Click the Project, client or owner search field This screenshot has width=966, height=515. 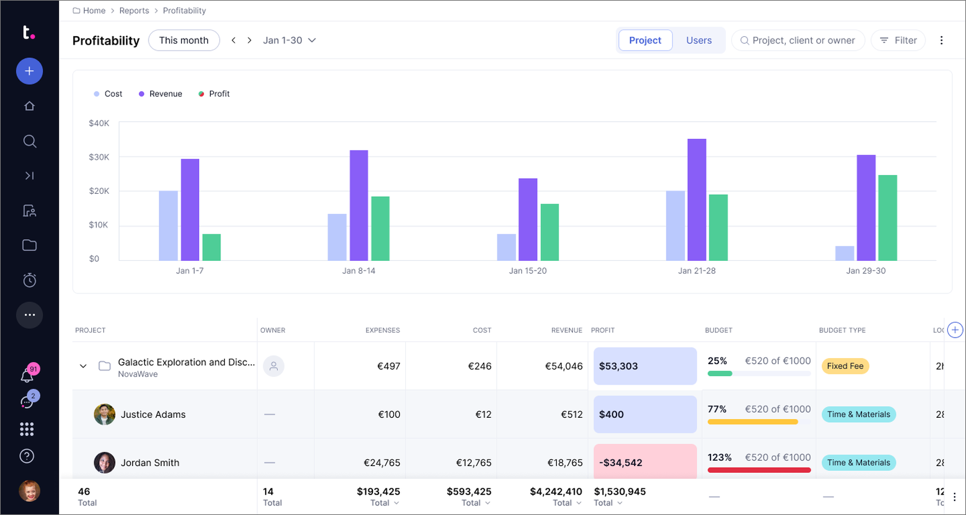click(798, 40)
